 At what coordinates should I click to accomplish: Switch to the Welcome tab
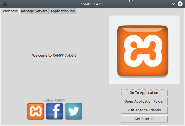tap(10, 11)
